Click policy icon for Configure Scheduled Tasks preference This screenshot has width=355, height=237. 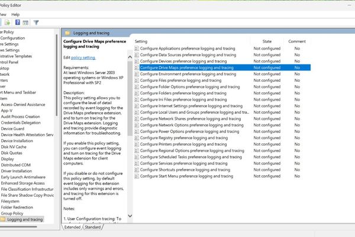coord(137,157)
